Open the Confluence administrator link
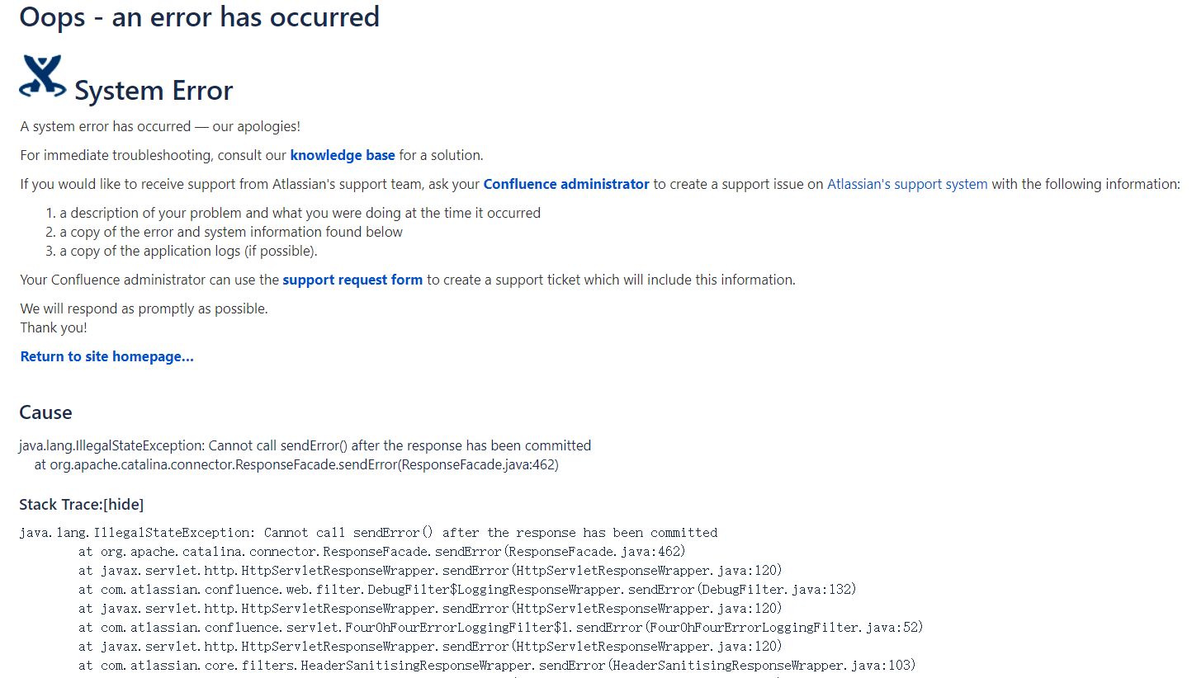 coord(566,184)
